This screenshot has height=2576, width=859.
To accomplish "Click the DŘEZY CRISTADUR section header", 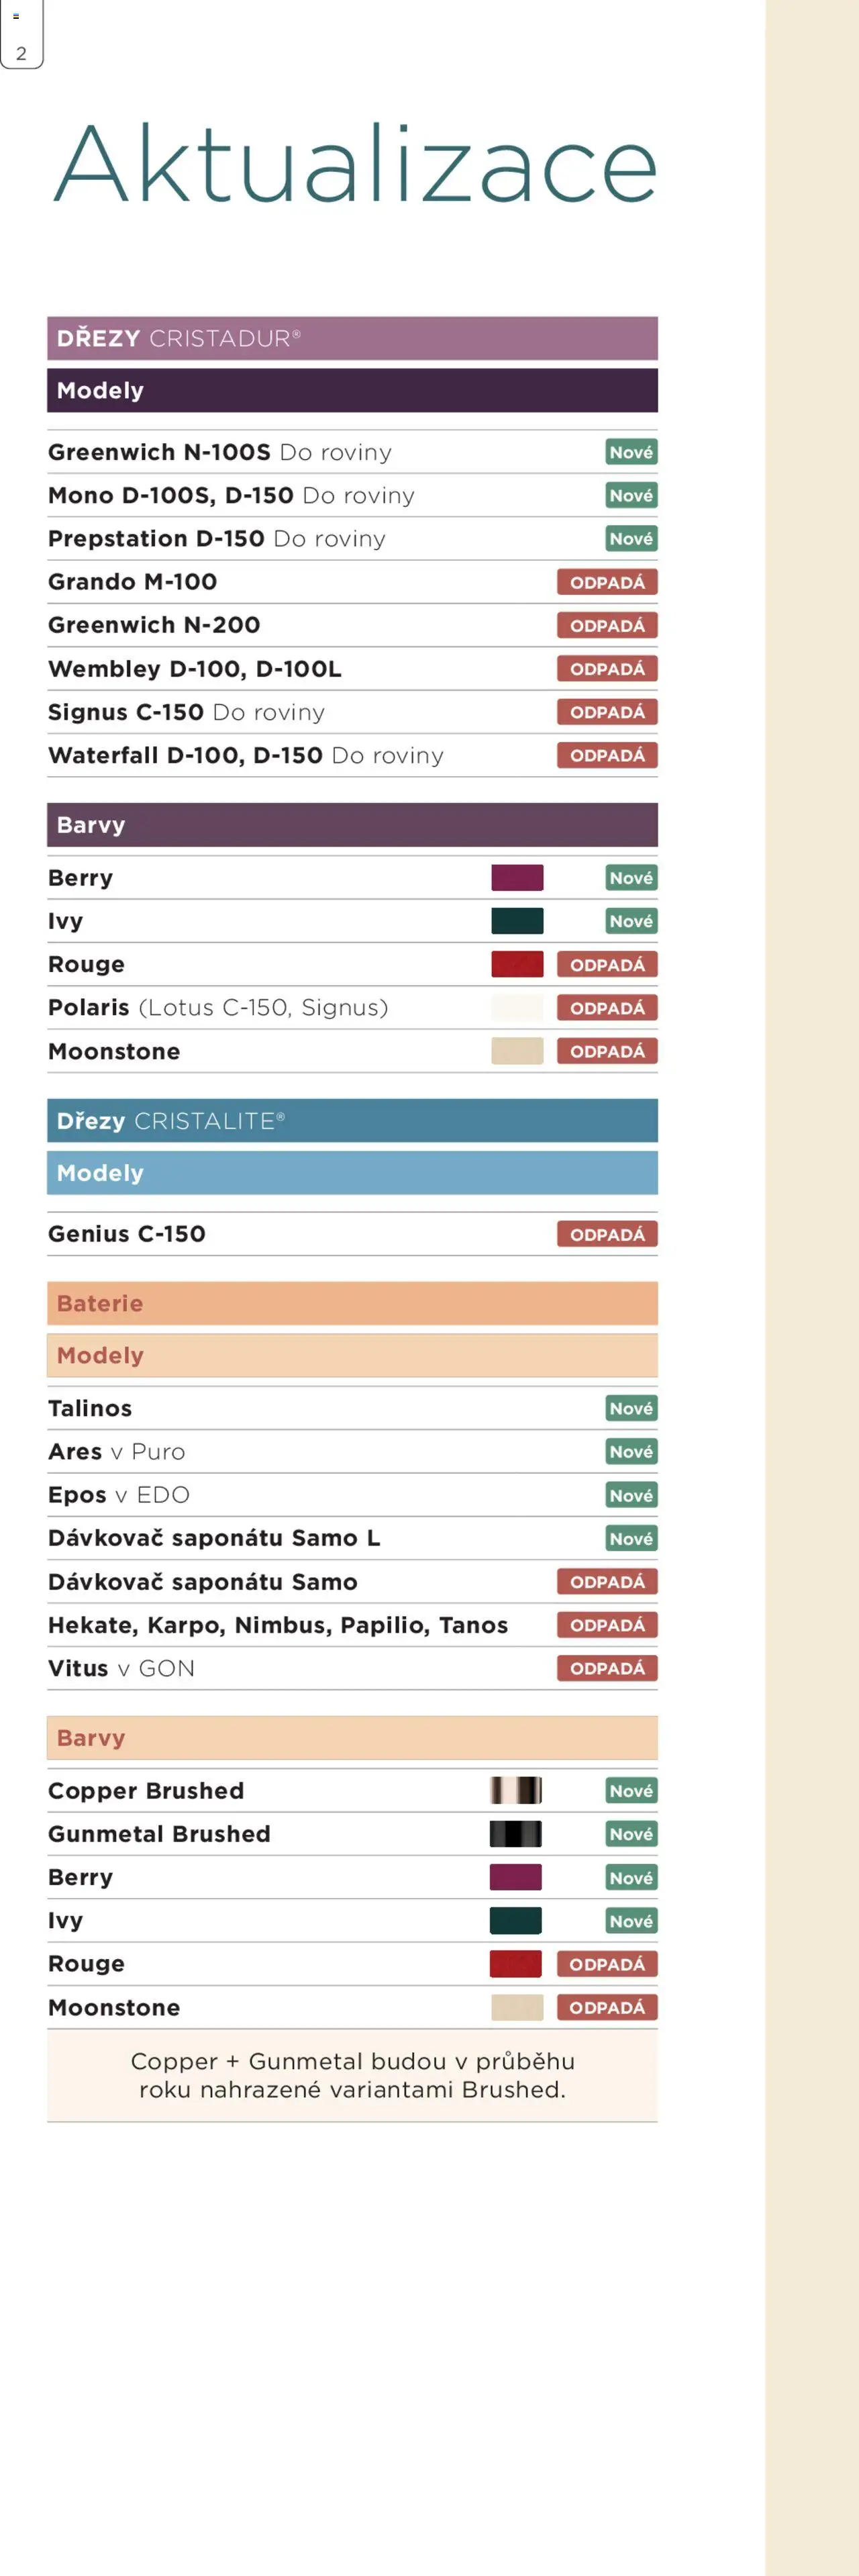I will [352, 338].
